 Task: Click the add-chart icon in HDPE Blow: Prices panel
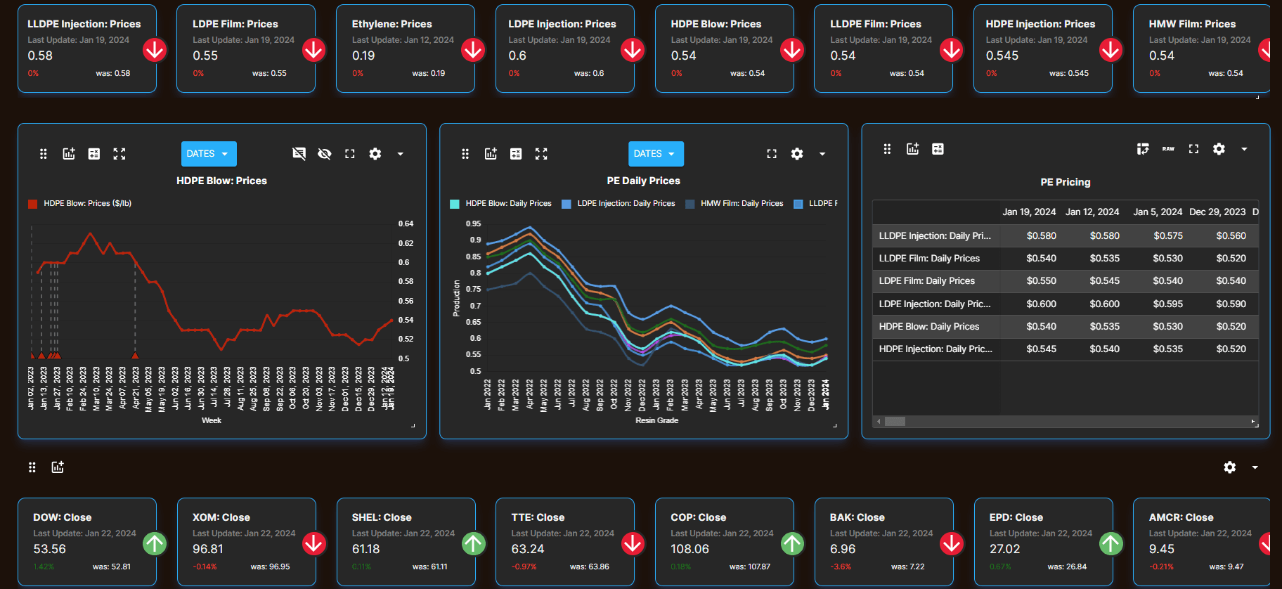tap(69, 154)
